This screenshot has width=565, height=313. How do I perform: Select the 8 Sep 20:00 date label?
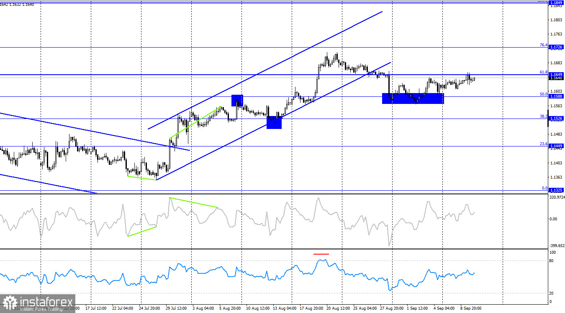click(471, 308)
